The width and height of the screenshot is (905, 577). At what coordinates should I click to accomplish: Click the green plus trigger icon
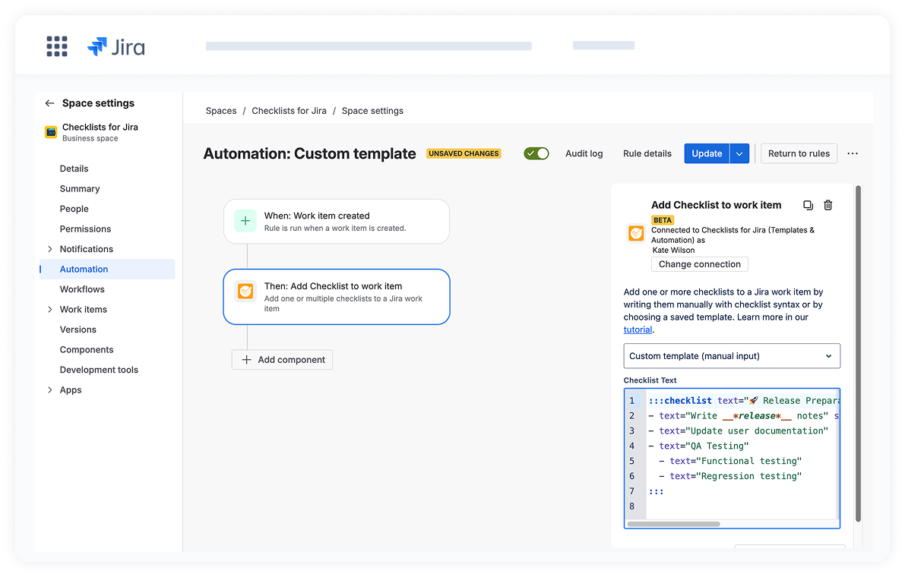245,221
